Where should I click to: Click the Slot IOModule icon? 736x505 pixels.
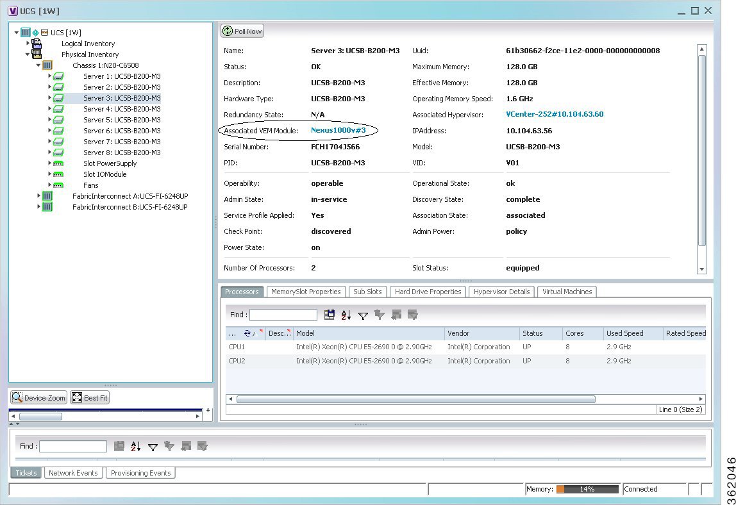[58, 174]
